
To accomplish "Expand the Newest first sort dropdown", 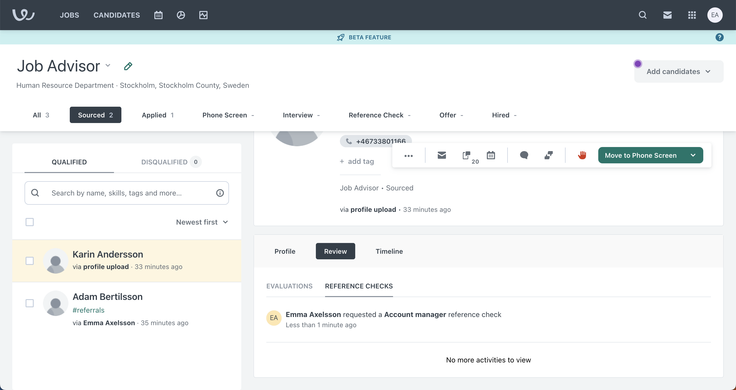I will pyautogui.click(x=202, y=222).
